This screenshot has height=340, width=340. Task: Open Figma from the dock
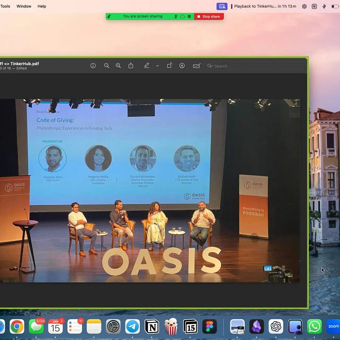coord(210,326)
